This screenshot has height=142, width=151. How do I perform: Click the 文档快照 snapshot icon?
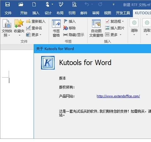pos(7,24)
